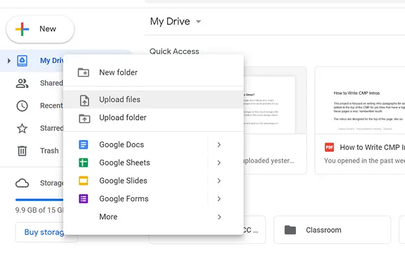The width and height of the screenshot is (405, 253).
Task: Expand the Google Sheets submenu arrow
Action: (x=219, y=163)
